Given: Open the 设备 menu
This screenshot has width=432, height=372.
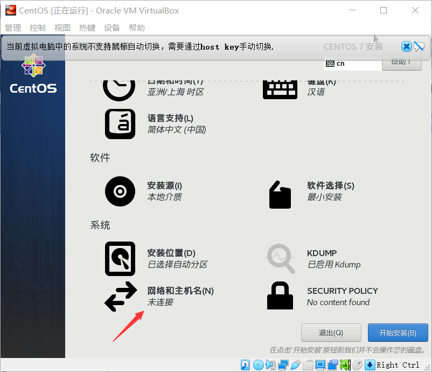Looking at the screenshot, I should [x=112, y=28].
